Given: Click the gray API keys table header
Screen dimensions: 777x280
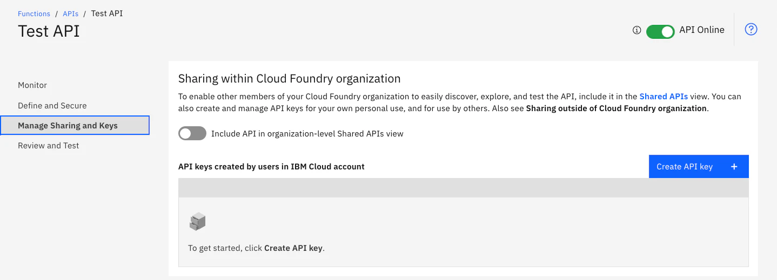Looking at the screenshot, I should 463,187.
